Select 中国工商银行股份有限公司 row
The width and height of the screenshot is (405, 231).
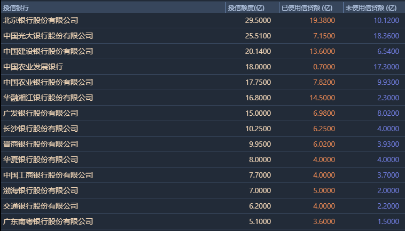[x=48, y=175]
